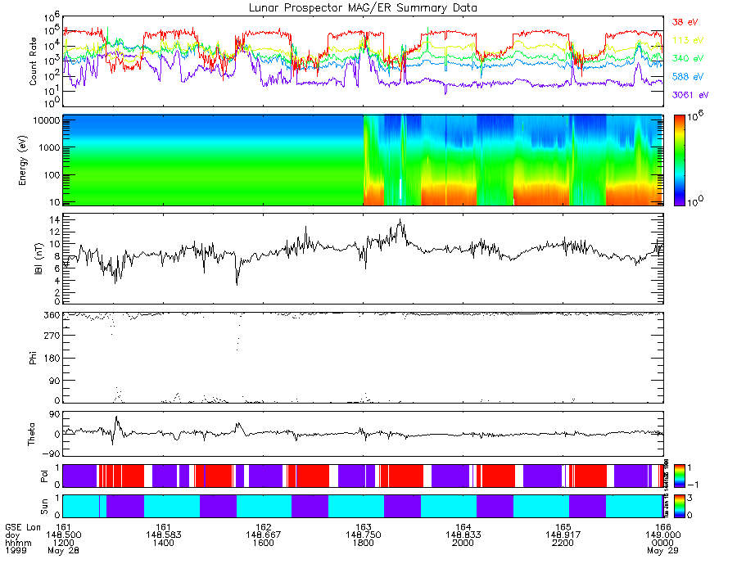Screen dimensions: 737x573
Task: Click the 'Energy (eV)' axis label
Action: point(22,160)
